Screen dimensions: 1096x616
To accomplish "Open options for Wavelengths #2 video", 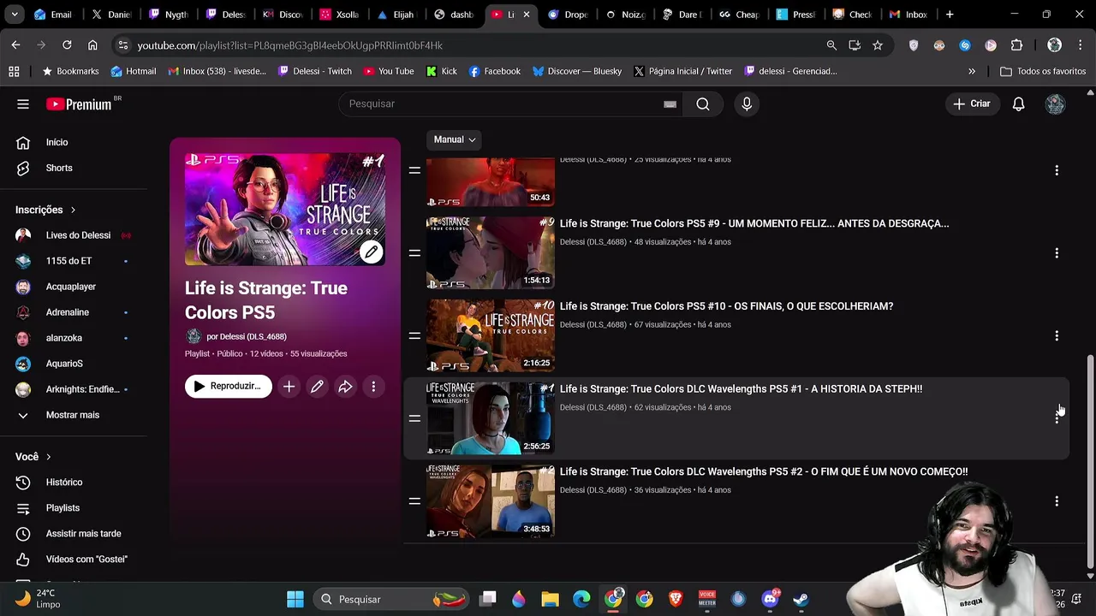I will pos(1057,501).
